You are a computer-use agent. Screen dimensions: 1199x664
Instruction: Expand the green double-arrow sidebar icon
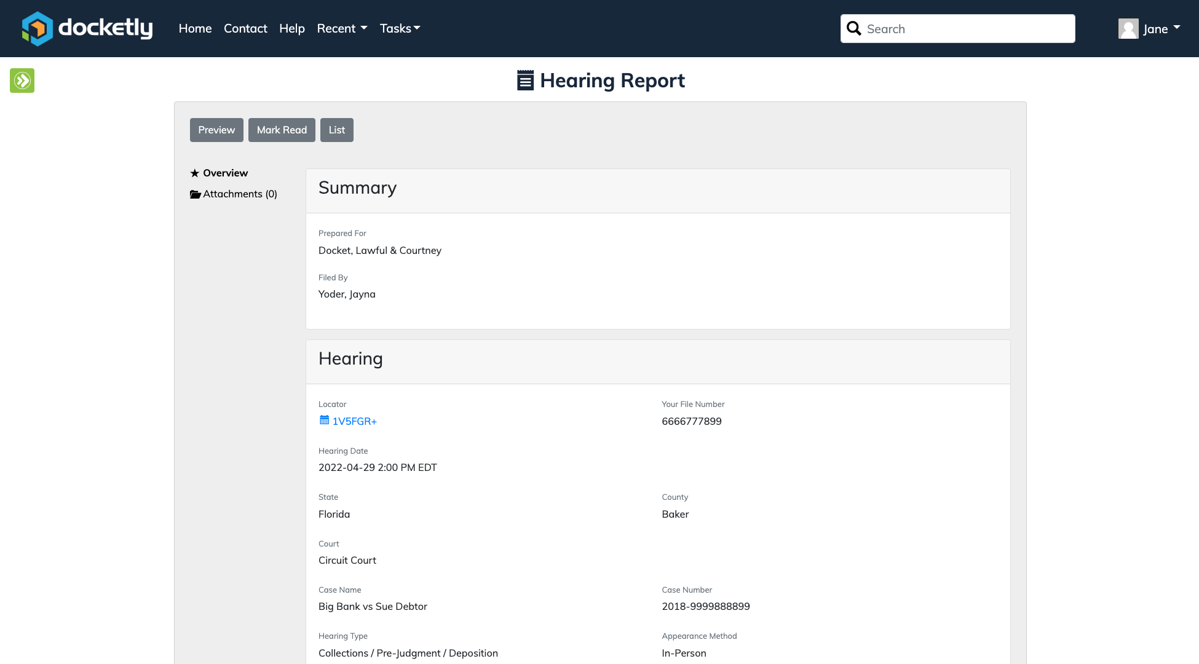click(x=22, y=81)
